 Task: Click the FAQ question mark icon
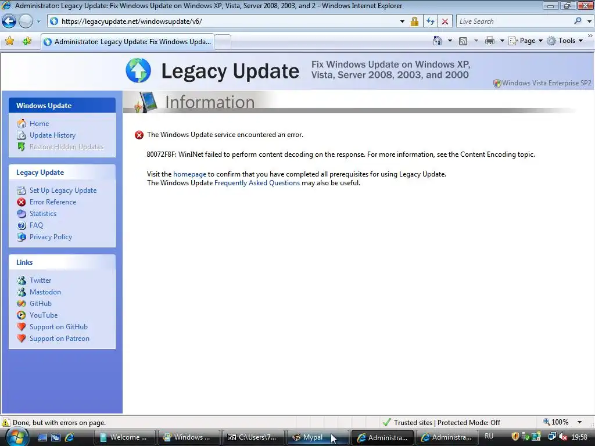(21, 225)
